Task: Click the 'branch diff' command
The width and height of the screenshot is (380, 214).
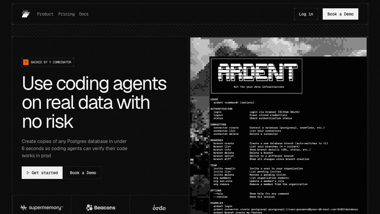Action: coord(222,159)
